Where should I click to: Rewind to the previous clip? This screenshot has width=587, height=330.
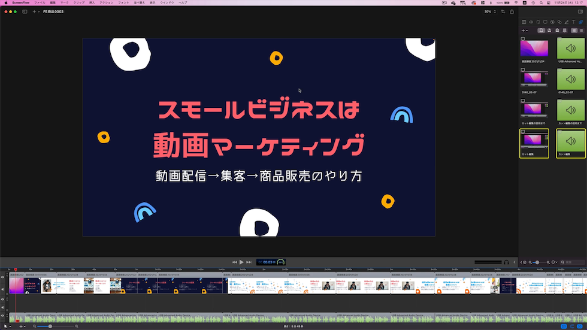click(x=234, y=262)
